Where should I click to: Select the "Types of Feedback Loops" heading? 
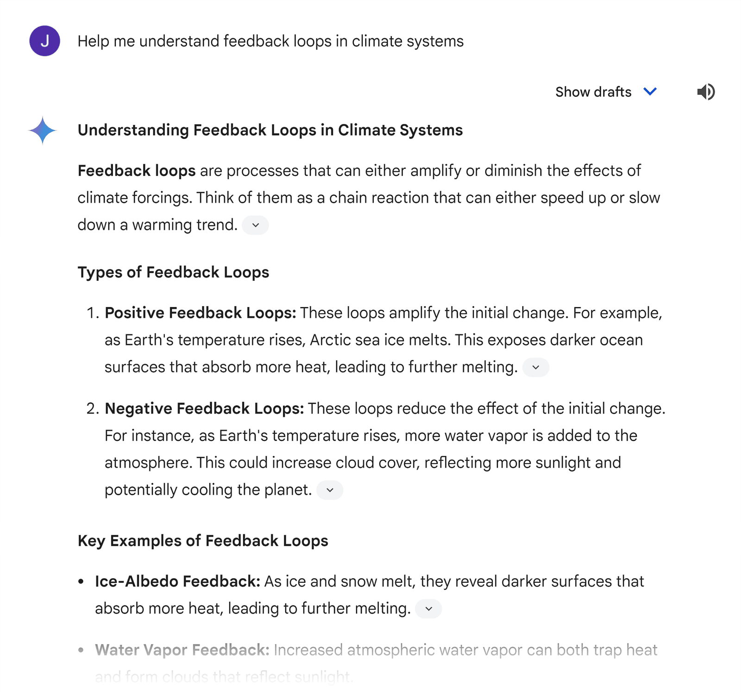(173, 272)
